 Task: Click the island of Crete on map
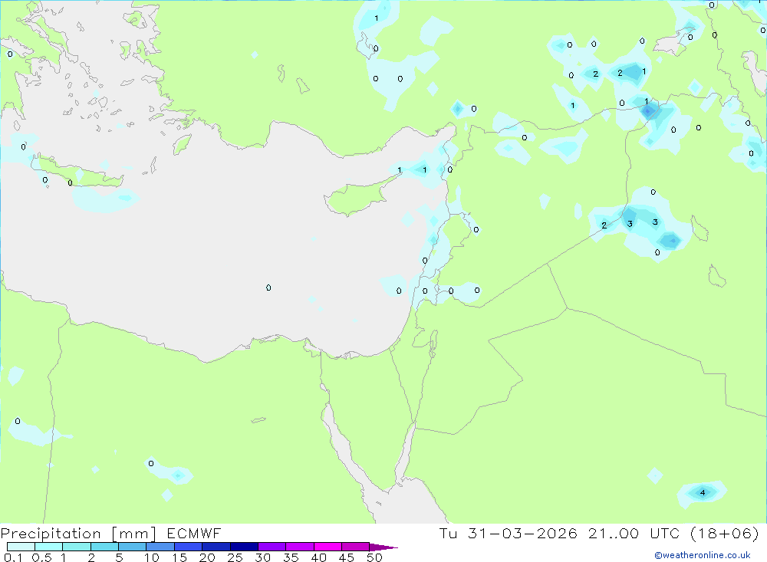coord(76,173)
